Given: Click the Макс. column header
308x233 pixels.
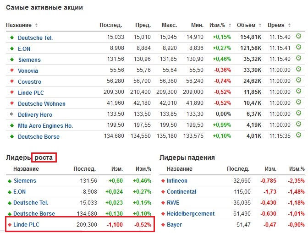Looking at the screenshot, I should (x=169, y=25).
